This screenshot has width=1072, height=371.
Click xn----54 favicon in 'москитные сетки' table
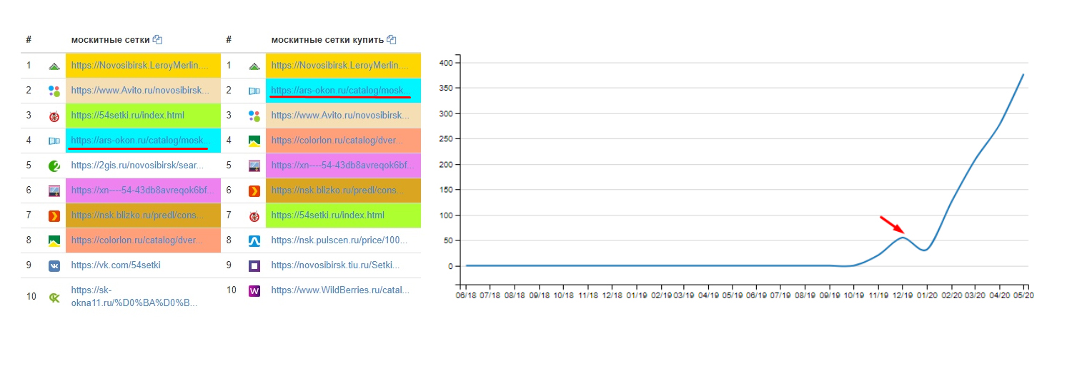click(54, 190)
